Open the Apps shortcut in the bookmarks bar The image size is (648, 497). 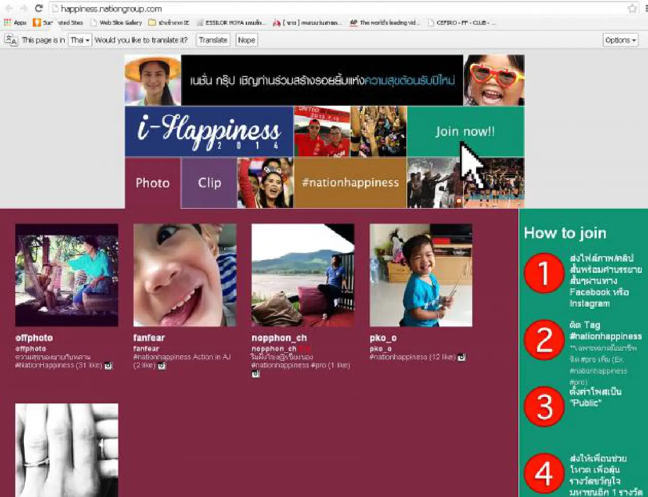point(15,23)
